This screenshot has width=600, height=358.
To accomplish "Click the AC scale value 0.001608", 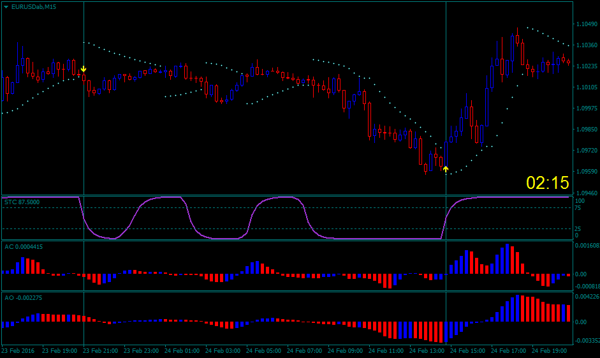I will [587, 246].
